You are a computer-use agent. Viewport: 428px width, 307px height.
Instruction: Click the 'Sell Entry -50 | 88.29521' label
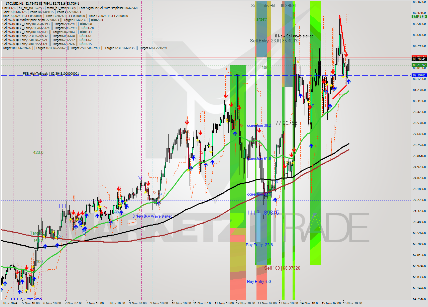[274, 5]
